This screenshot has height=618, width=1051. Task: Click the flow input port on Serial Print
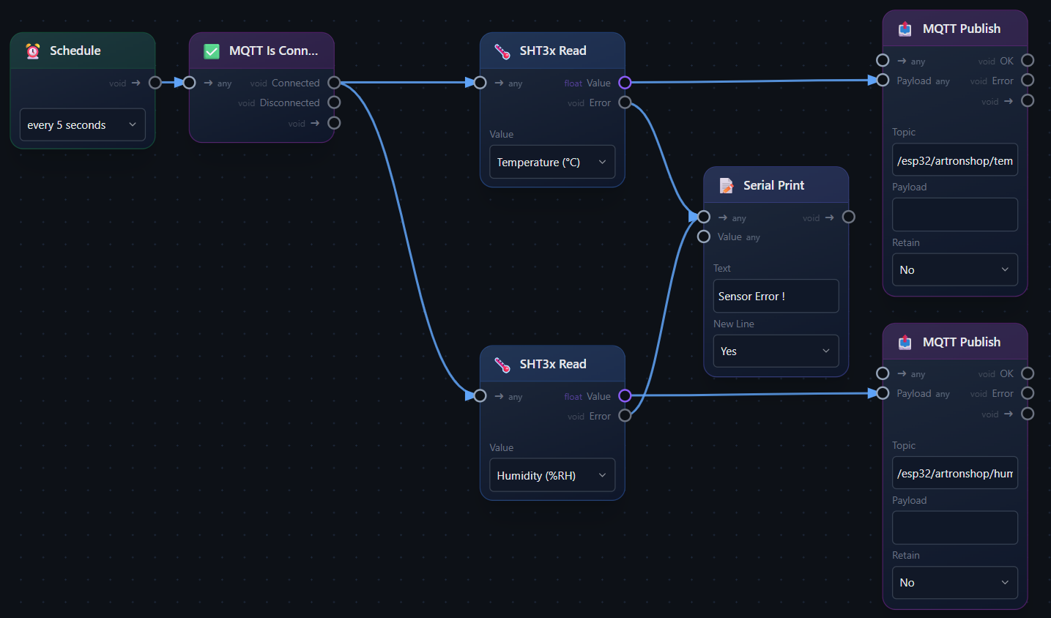tap(704, 217)
